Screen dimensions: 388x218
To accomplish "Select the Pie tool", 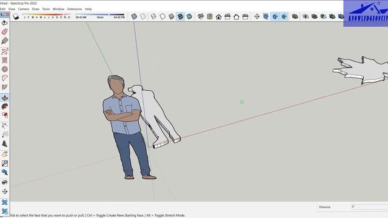I will 4,87.
